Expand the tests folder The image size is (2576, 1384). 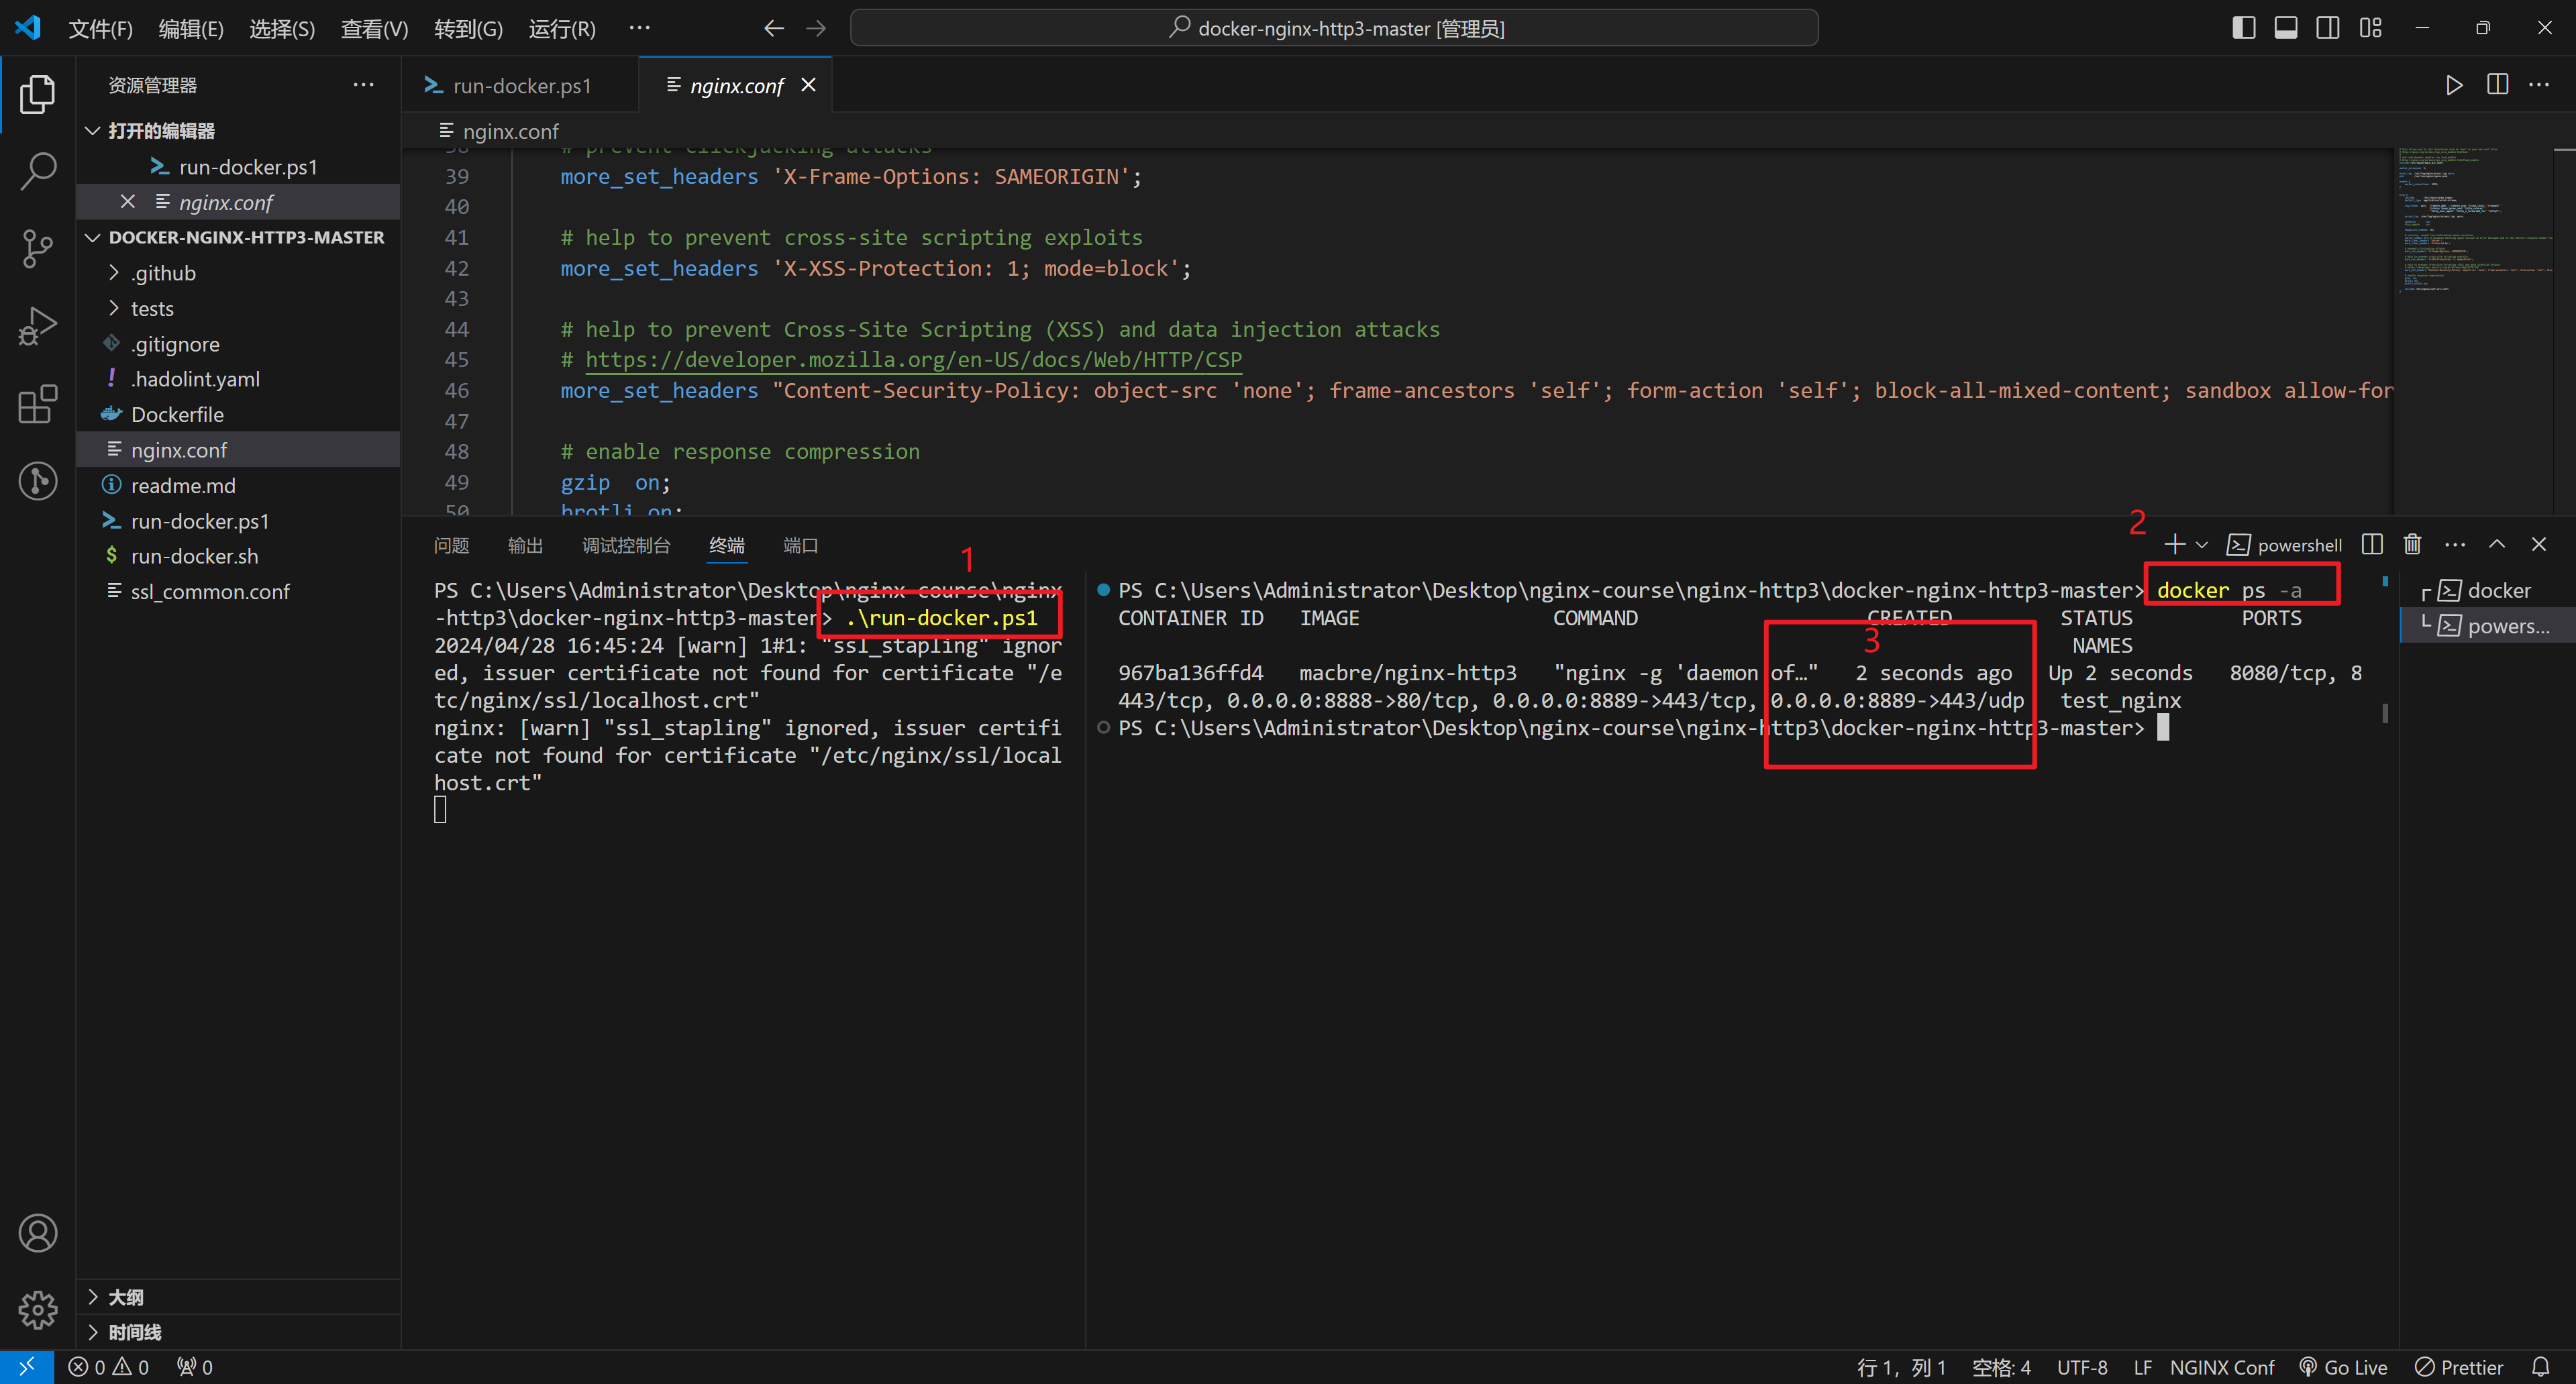coord(238,308)
